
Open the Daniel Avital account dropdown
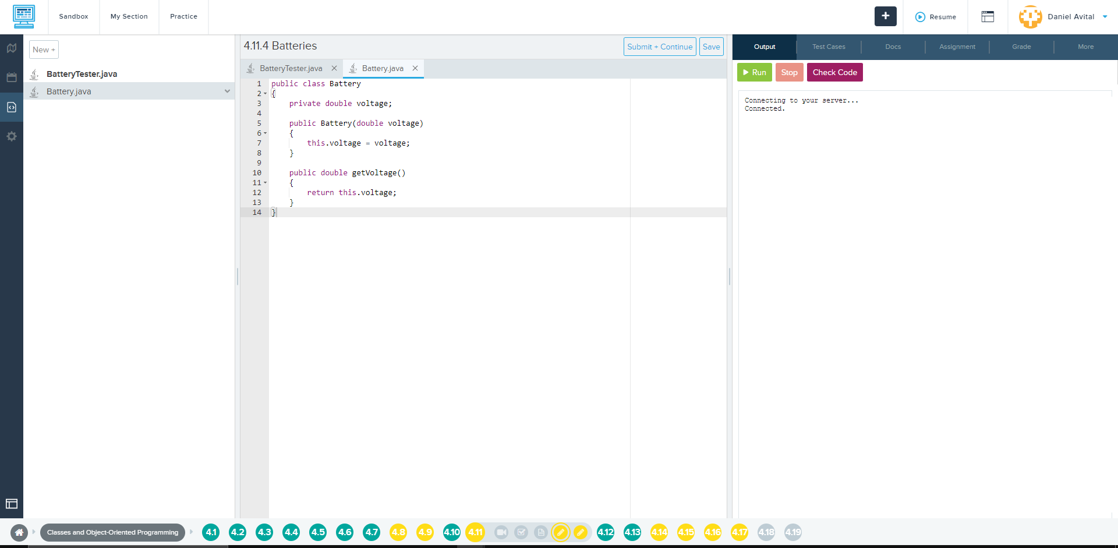pyautogui.click(x=1105, y=17)
